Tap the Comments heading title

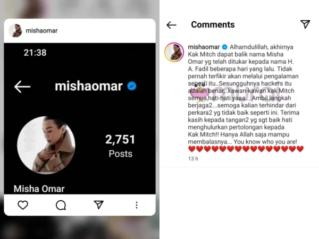[213, 24]
